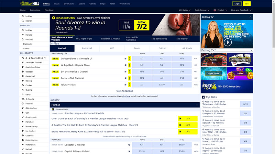Select the Live Casino top menu item
Screen dimensions: 275x154
point(69,4)
